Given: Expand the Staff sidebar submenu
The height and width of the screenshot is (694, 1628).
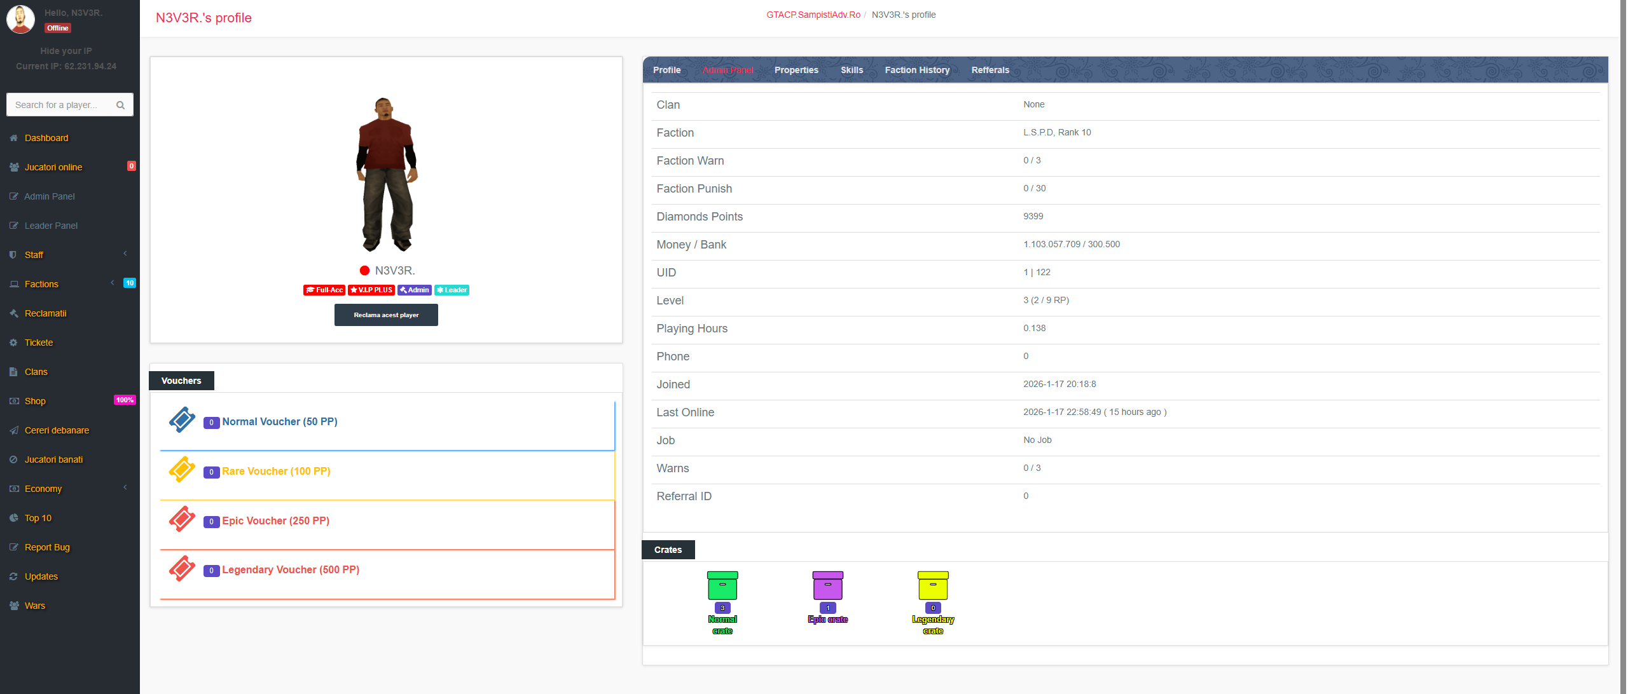Looking at the screenshot, I should pos(34,255).
